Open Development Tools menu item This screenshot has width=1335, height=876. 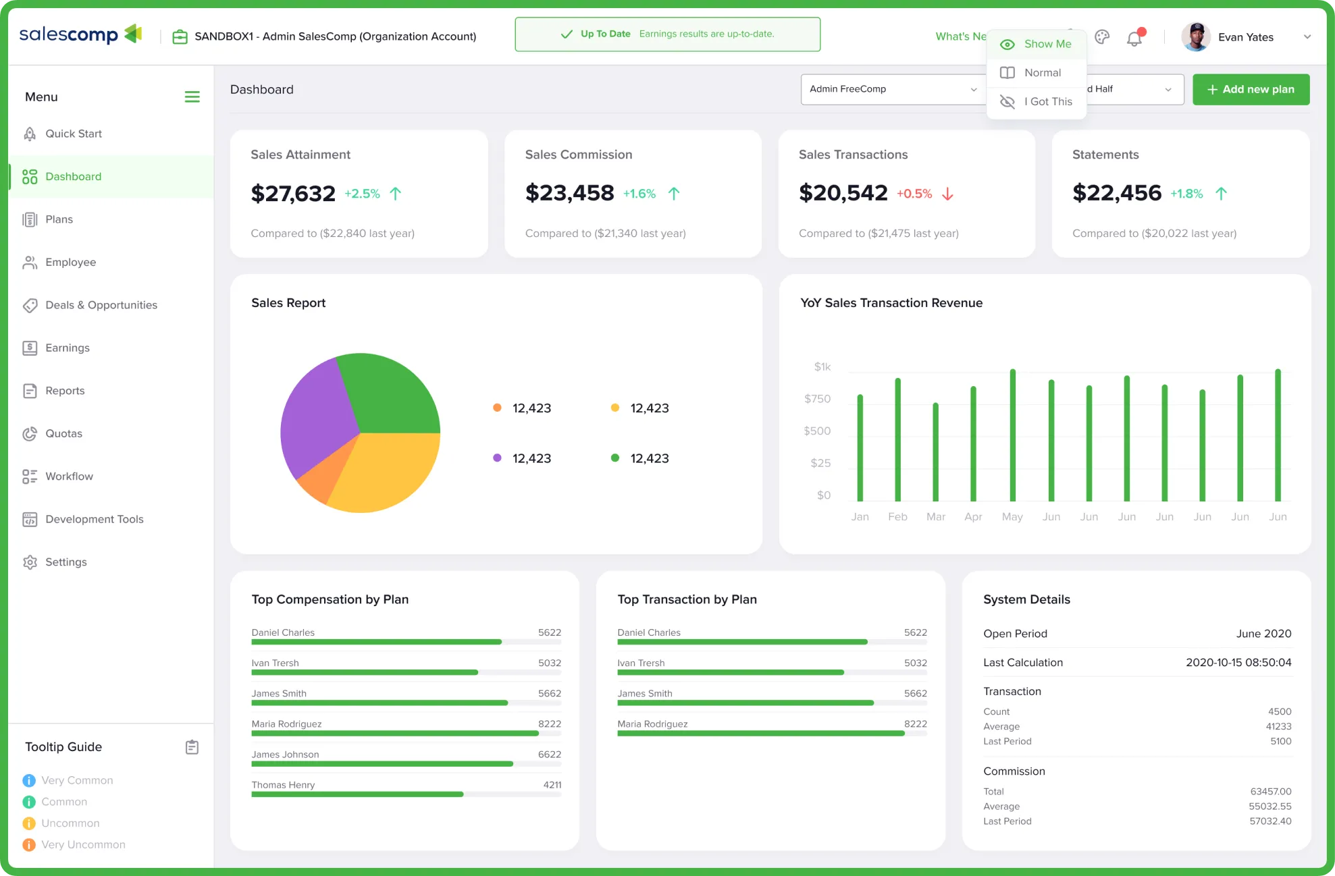click(x=95, y=520)
